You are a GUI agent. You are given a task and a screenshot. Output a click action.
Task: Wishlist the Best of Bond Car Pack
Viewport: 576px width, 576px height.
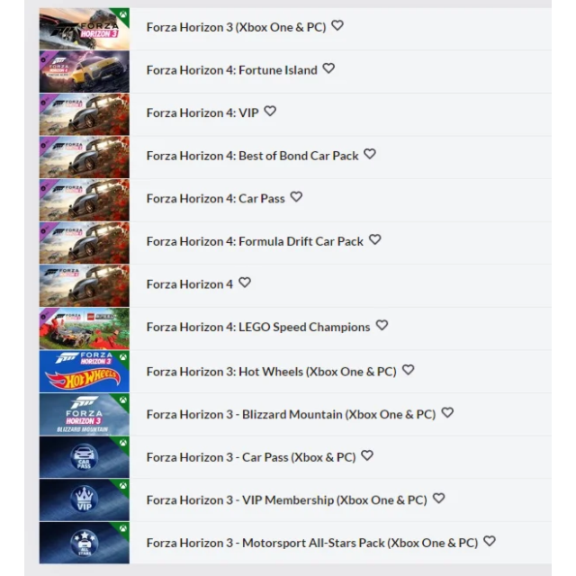370,154
